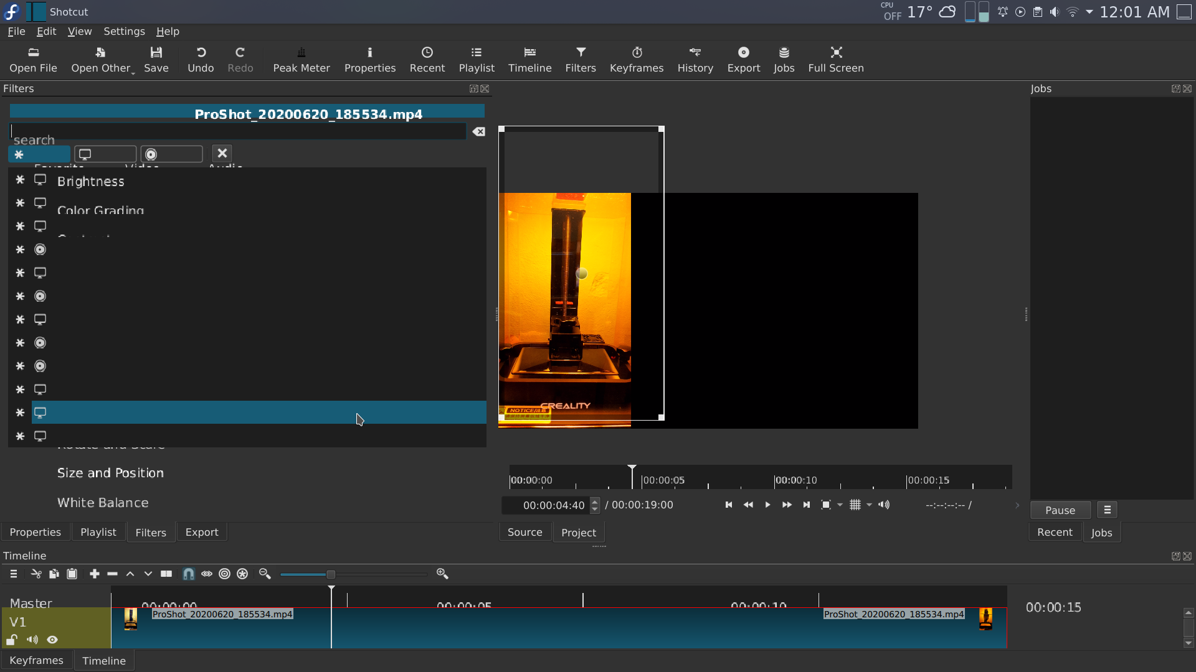Viewport: 1196px width, 672px height.
Task: Open Jobs from the main toolbar
Action: pos(784,59)
